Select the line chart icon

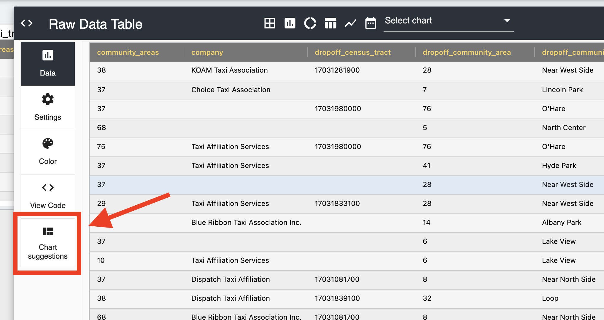[x=350, y=23]
